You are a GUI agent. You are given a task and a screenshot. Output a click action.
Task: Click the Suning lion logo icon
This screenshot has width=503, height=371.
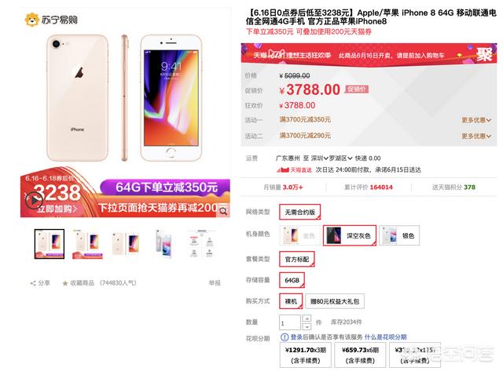click(x=31, y=20)
